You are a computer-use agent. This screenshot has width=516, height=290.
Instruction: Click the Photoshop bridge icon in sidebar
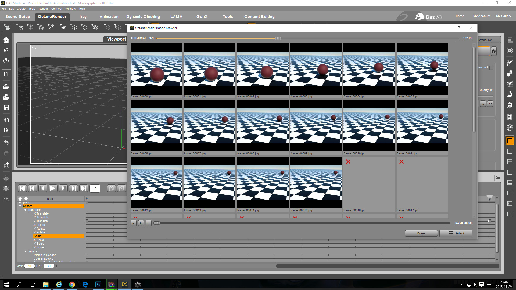(6, 165)
